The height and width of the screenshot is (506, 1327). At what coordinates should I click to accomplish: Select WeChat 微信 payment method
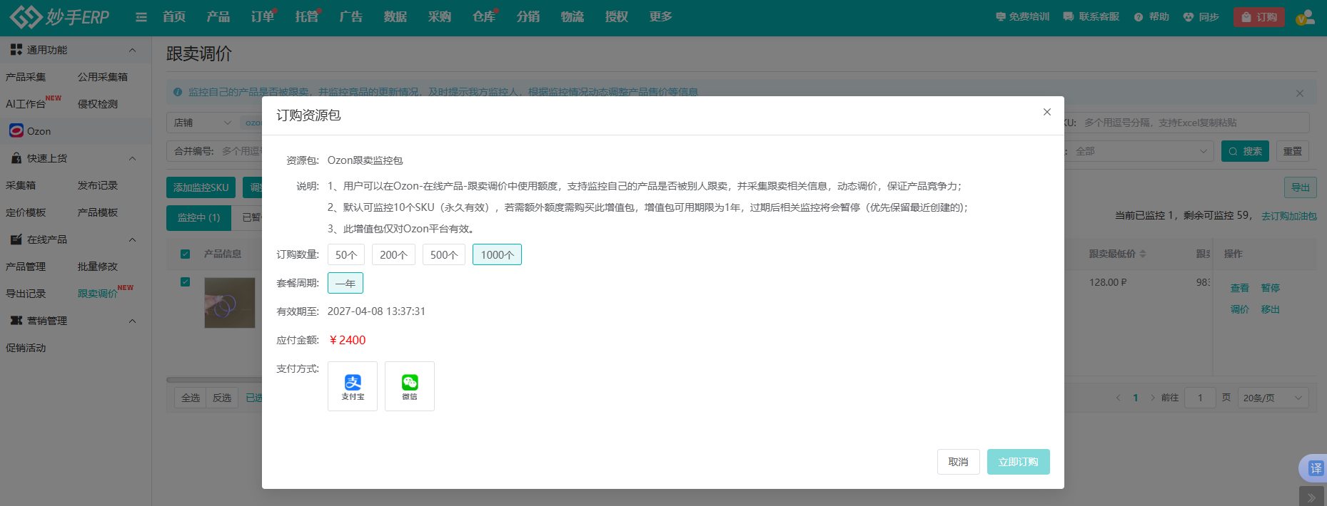(410, 386)
